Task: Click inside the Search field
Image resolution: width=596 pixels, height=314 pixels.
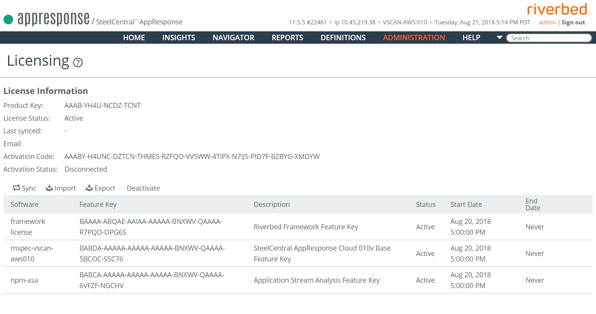Action: [549, 38]
